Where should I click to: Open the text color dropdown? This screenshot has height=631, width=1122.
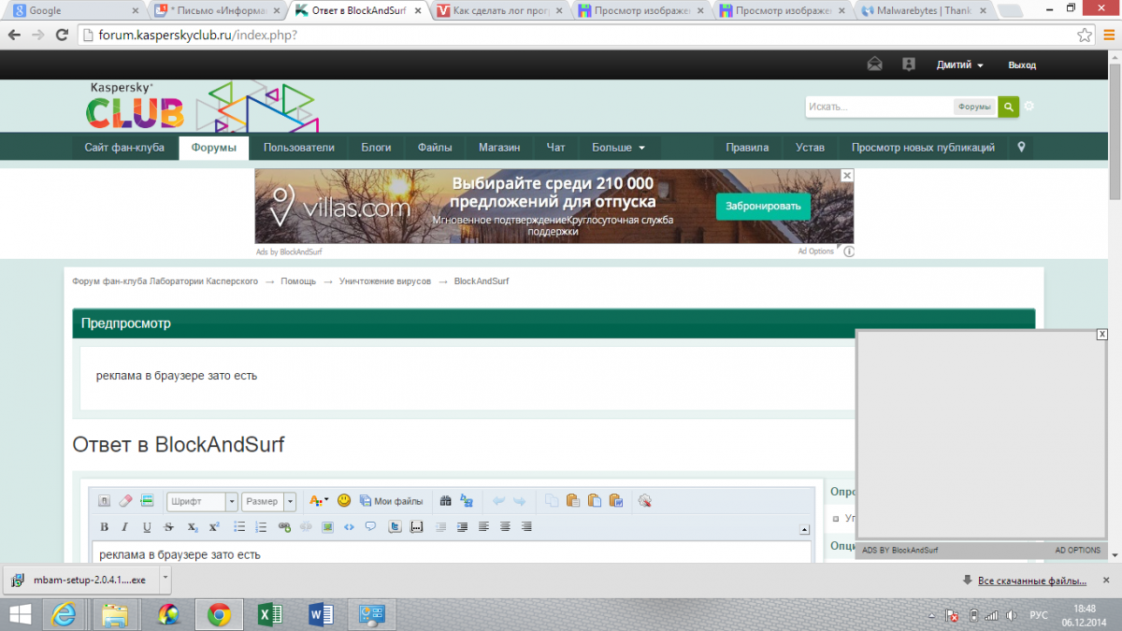319,501
